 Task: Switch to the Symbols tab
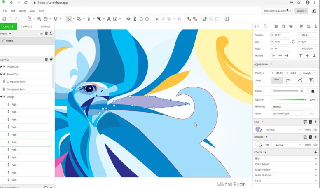point(45,26)
